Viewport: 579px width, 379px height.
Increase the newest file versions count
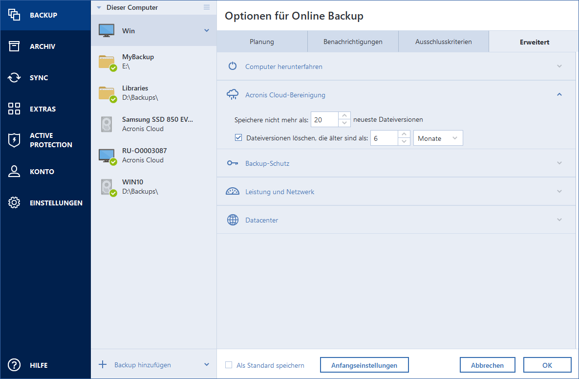pyautogui.click(x=345, y=116)
